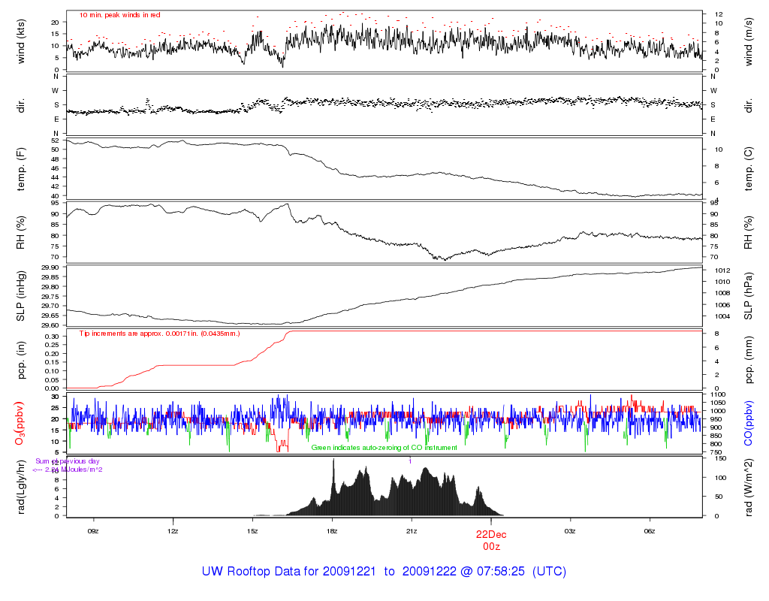Click the blue 'CO(ppbv)' axis label
Image resolution: width=769 pixels, height=601 pixels.
tap(748, 424)
